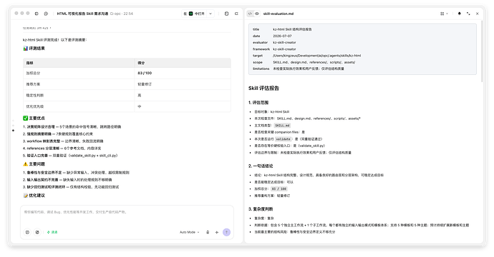Click the Skill 评估报告 heading
Viewport: 494px width, 257px height.
(263, 89)
